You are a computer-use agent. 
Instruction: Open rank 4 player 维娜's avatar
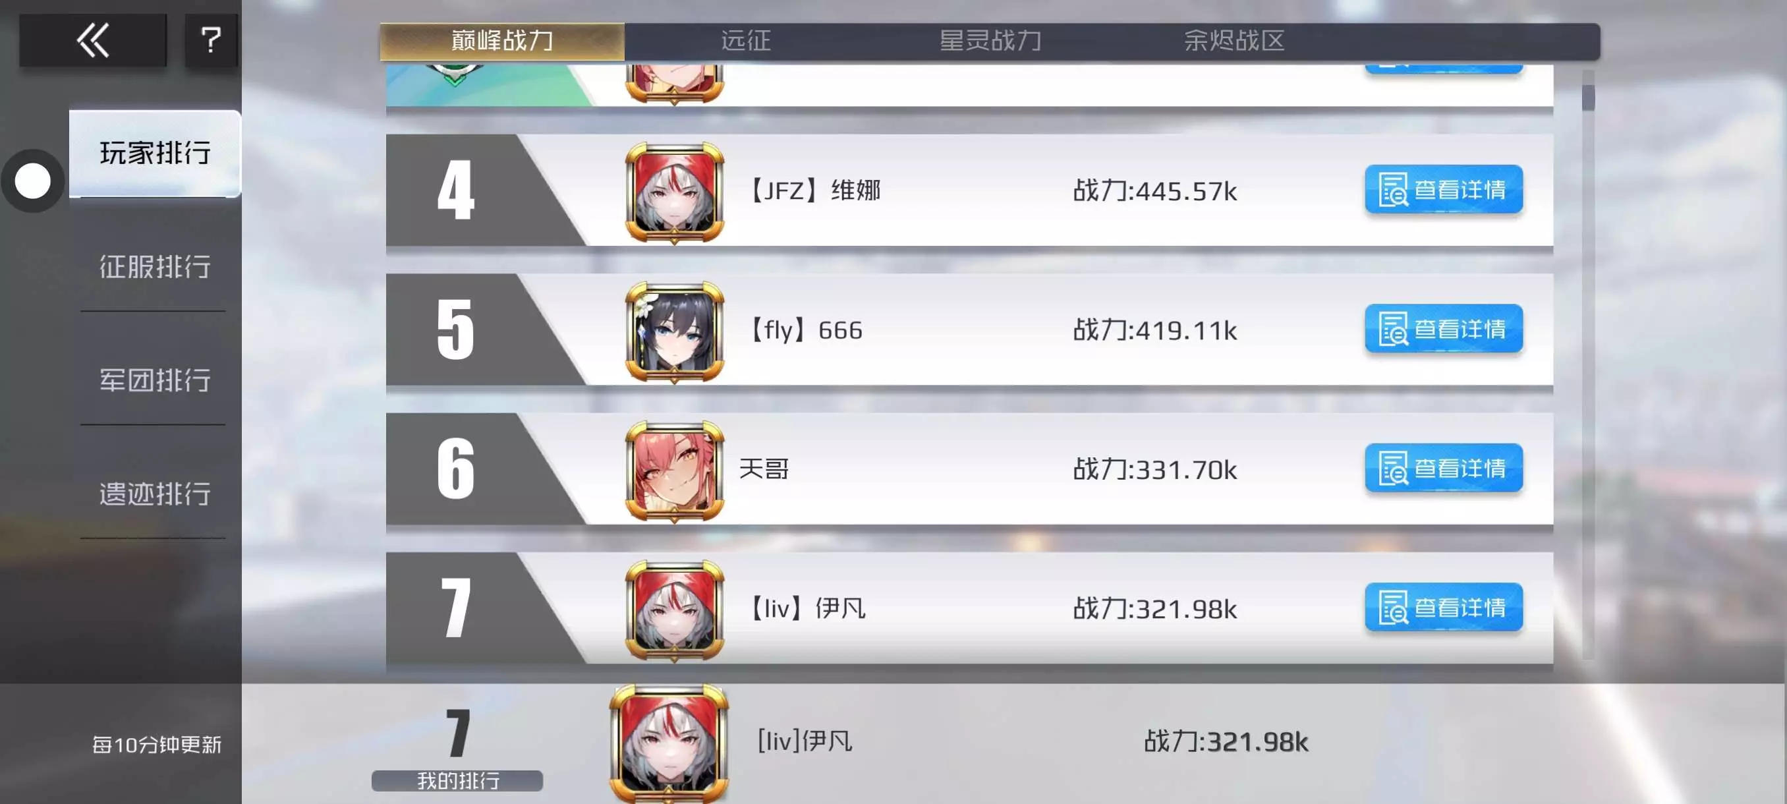coord(674,192)
